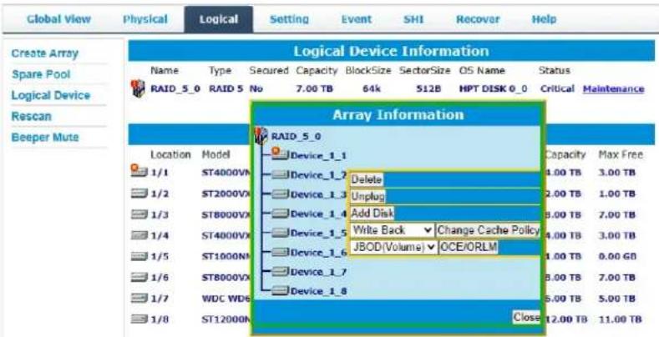Click the faulty disk icon at location 1/1
659x337 pixels.
click(139, 171)
